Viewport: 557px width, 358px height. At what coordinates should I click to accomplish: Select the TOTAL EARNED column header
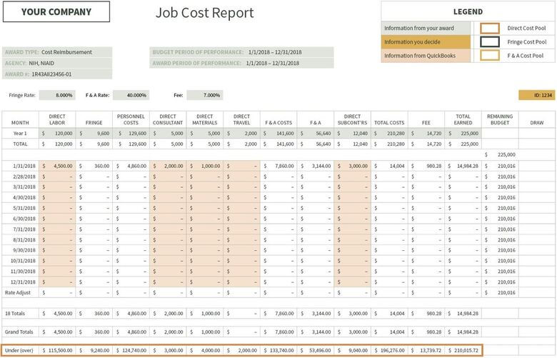coord(463,119)
